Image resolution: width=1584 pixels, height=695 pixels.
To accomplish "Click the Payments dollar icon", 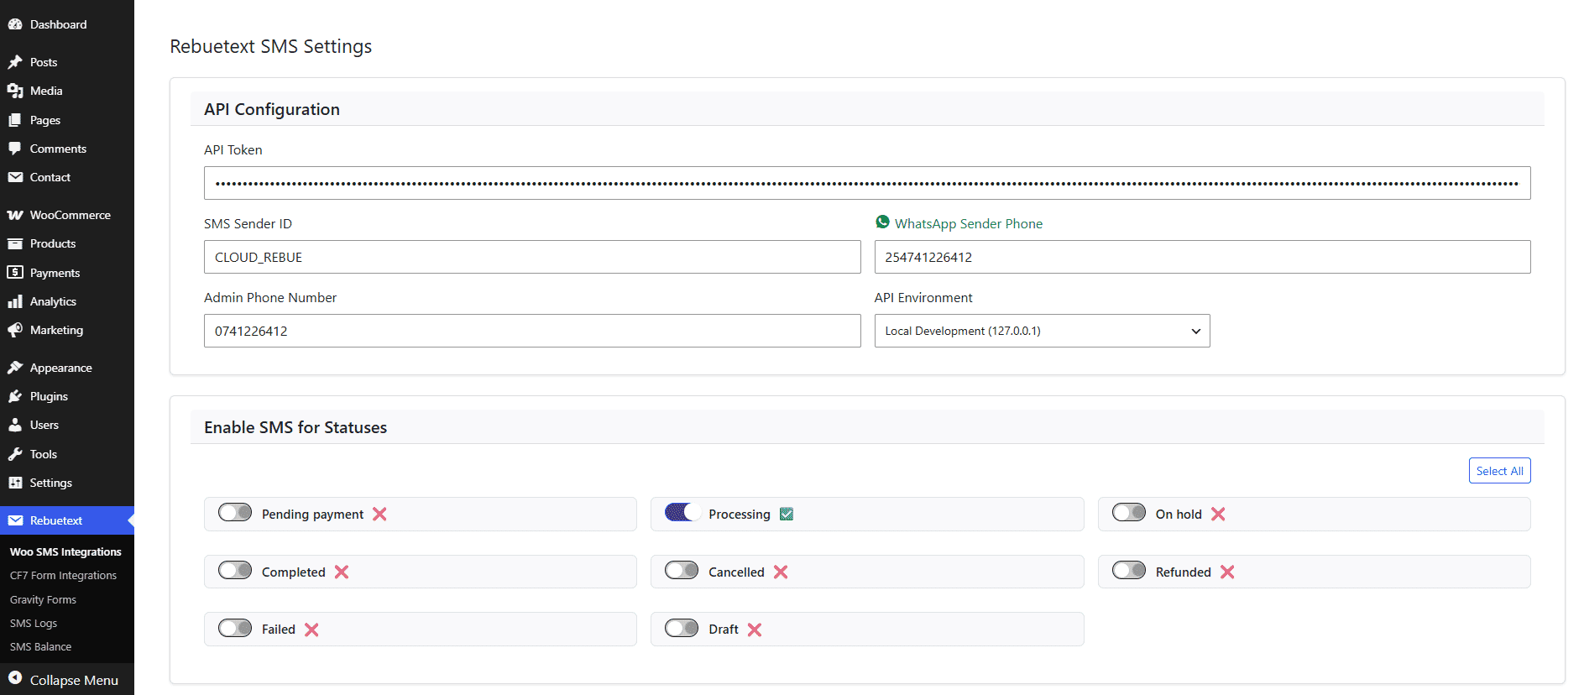I will (15, 273).
